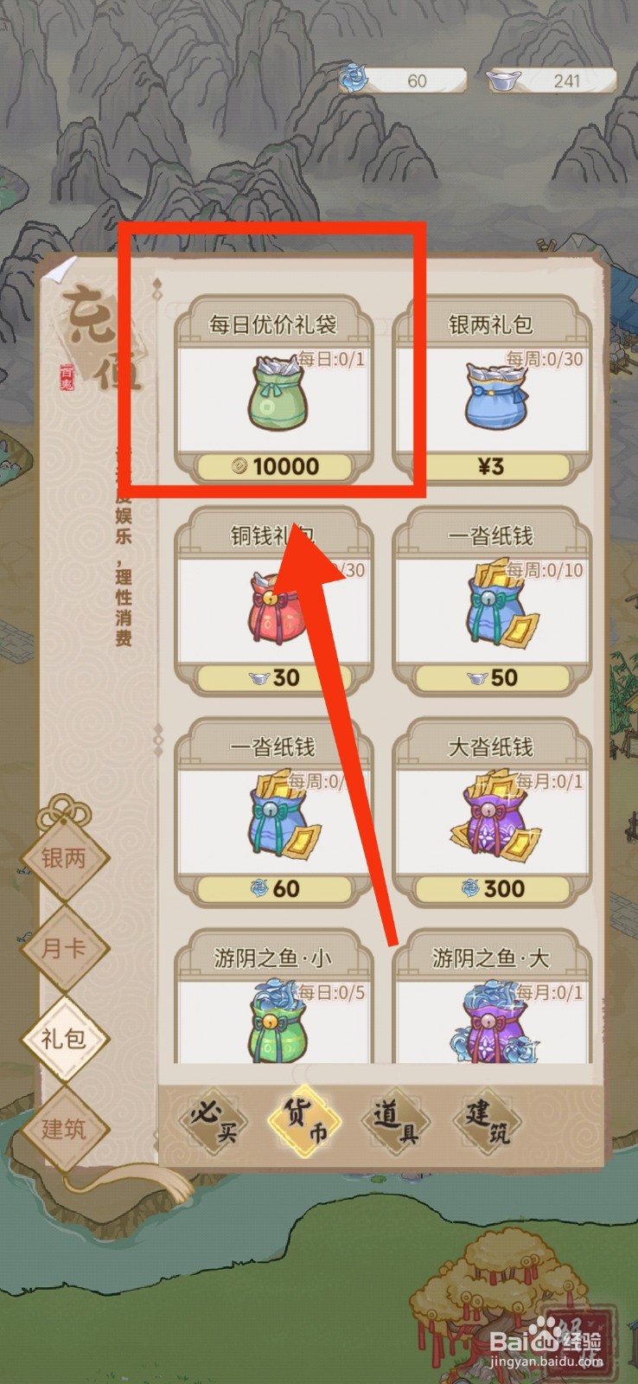638x1384 pixels.
Task: Switch to the 月卡 side tab
Action: pyautogui.click(x=65, y=948)
